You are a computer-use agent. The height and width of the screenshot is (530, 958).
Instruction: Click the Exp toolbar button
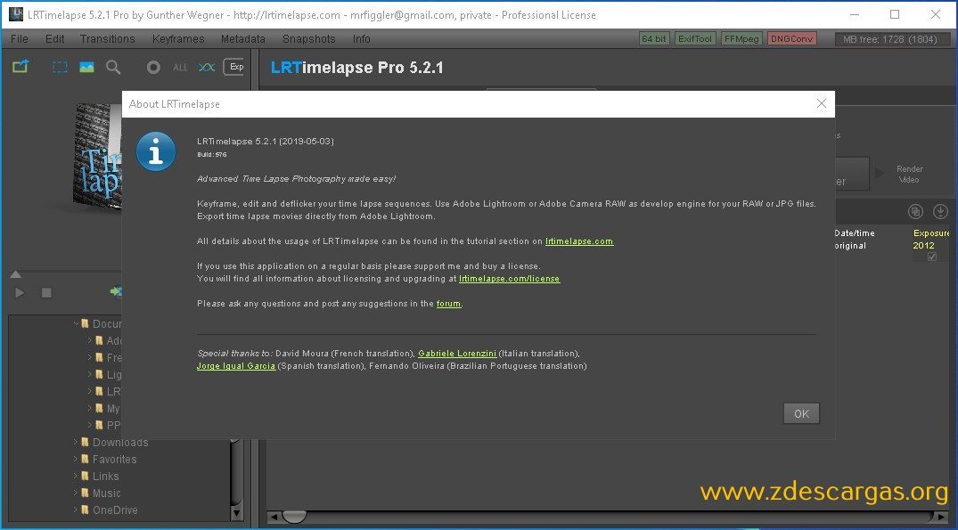pos(234,67)
